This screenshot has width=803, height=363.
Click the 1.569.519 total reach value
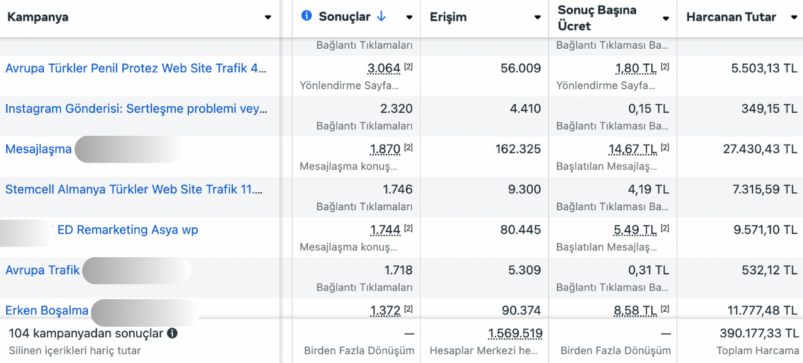[x=515, y=334]
